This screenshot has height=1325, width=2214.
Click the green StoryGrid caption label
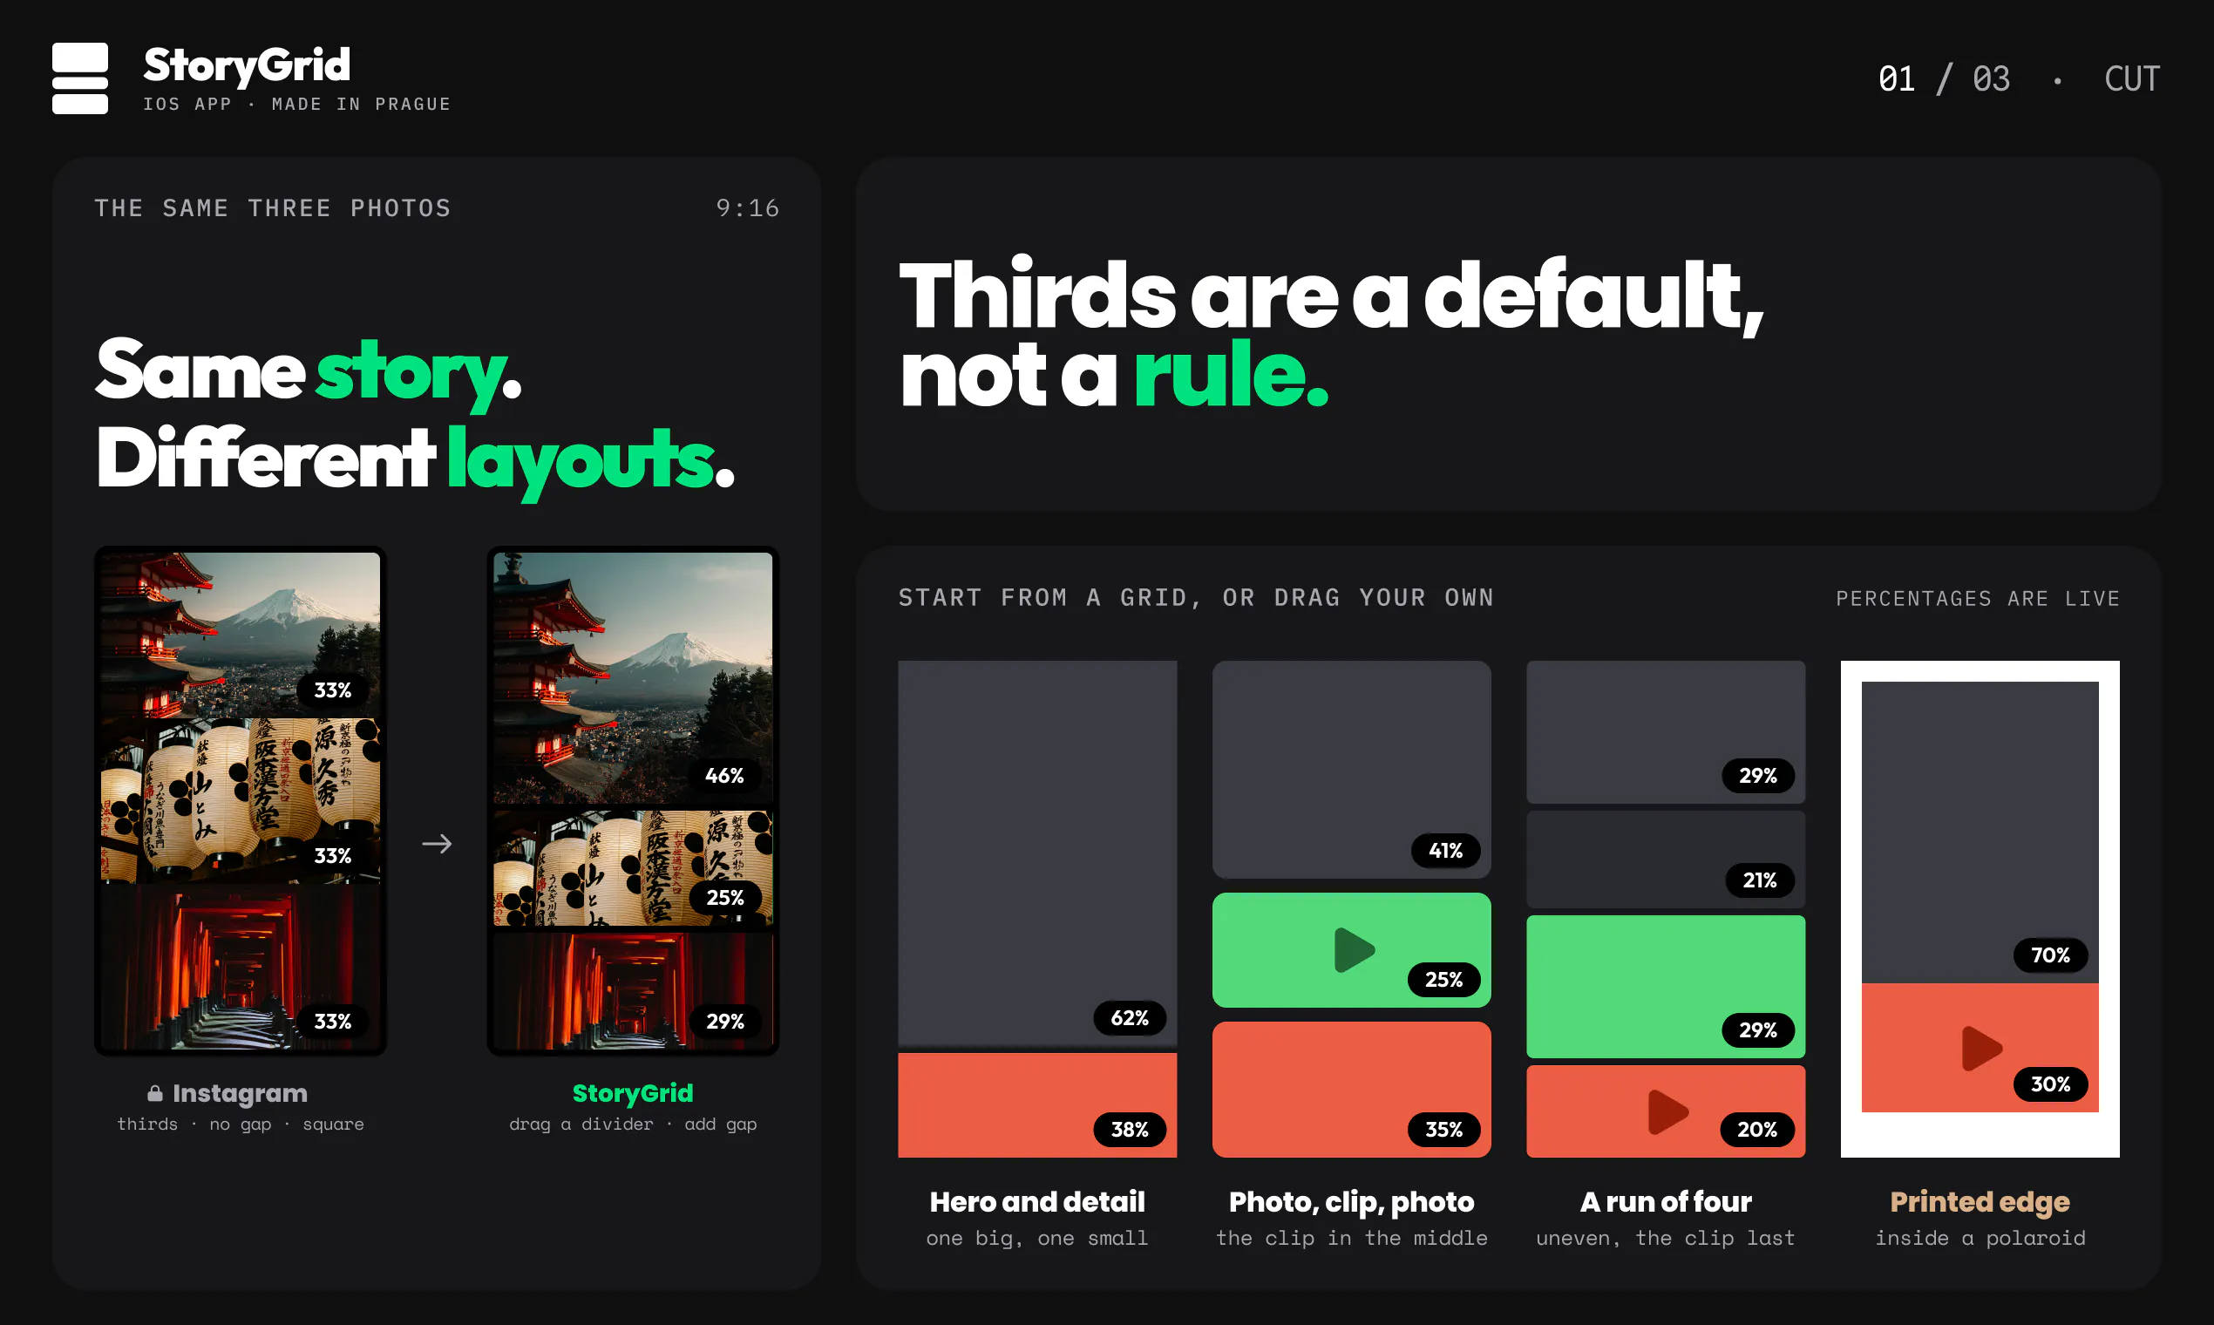(x=633, y=1093)
